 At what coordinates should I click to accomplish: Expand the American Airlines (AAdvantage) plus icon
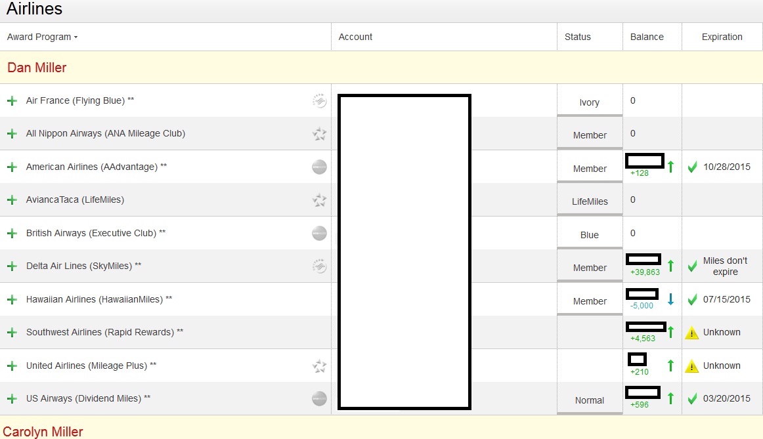point(11,167)
